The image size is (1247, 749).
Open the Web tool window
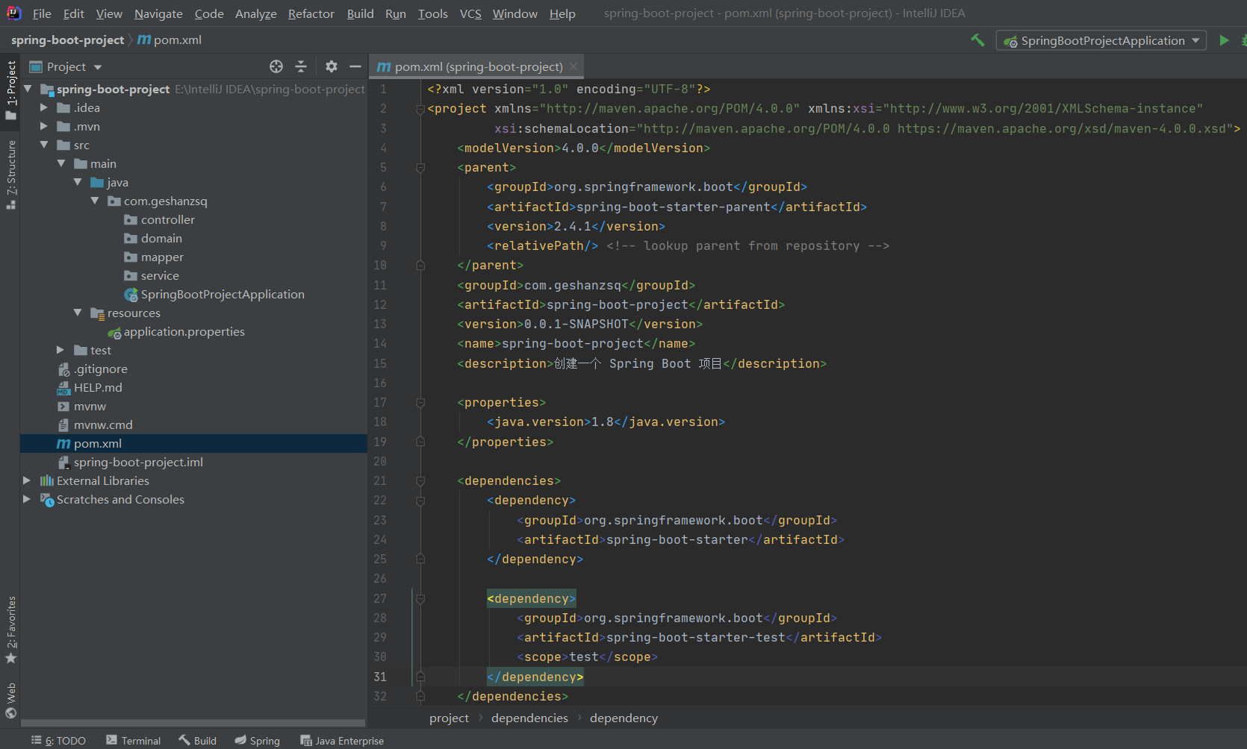coord(11,701)
